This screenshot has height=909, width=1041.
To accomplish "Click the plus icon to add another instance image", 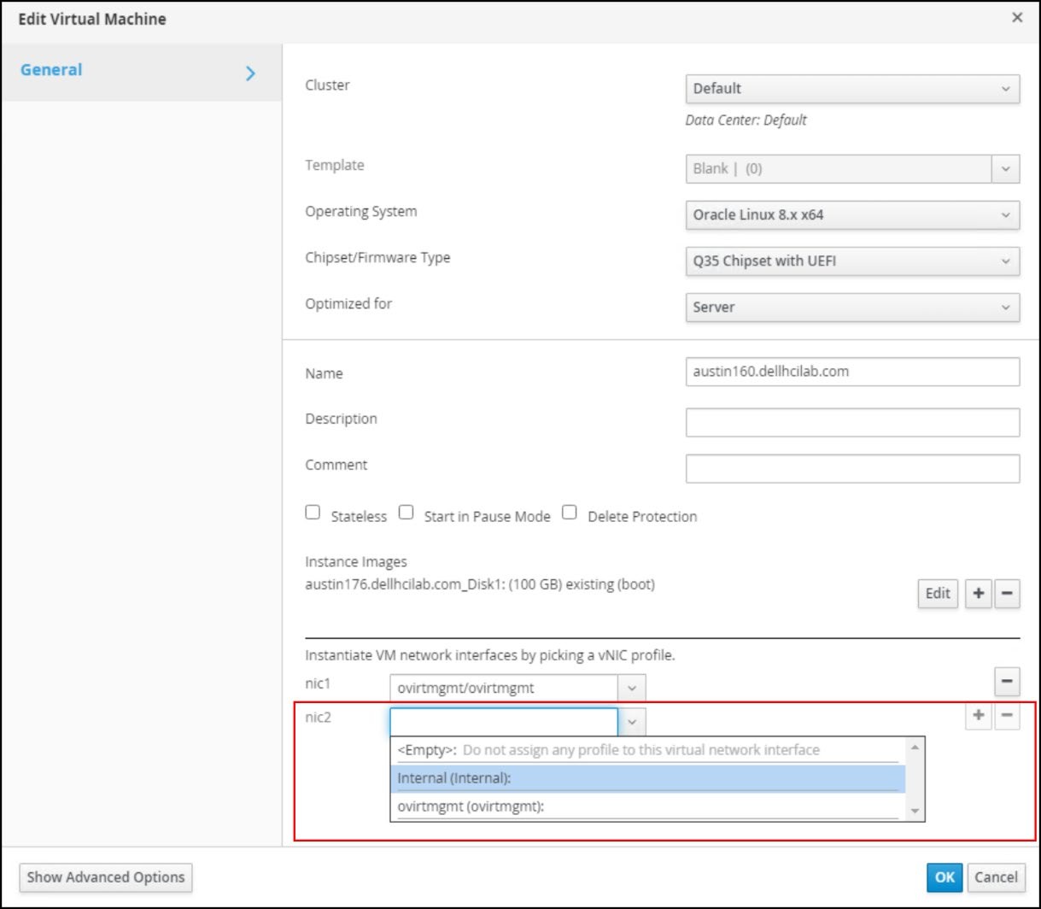I will [977, 593].
